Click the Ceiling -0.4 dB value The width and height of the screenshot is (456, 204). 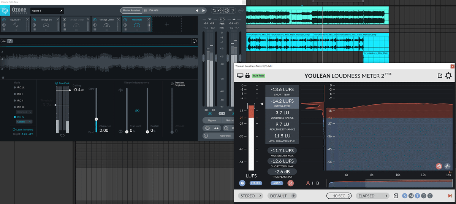(x=79, y=90)
